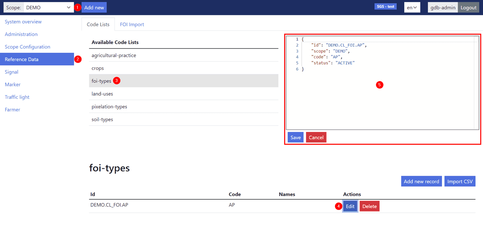This screenshot has width=483, height=236.
Task: Open the language dropdown showing 'en'
Action: point(412,7)
